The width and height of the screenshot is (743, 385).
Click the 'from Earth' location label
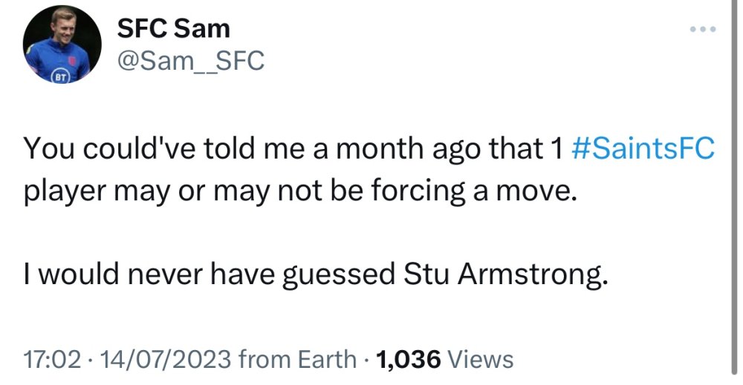pos(296,360)
